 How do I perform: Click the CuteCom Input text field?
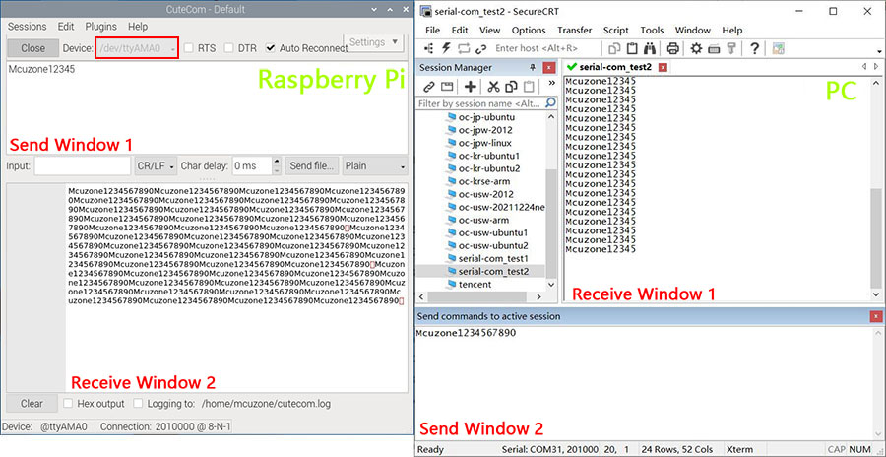point(83,165)
